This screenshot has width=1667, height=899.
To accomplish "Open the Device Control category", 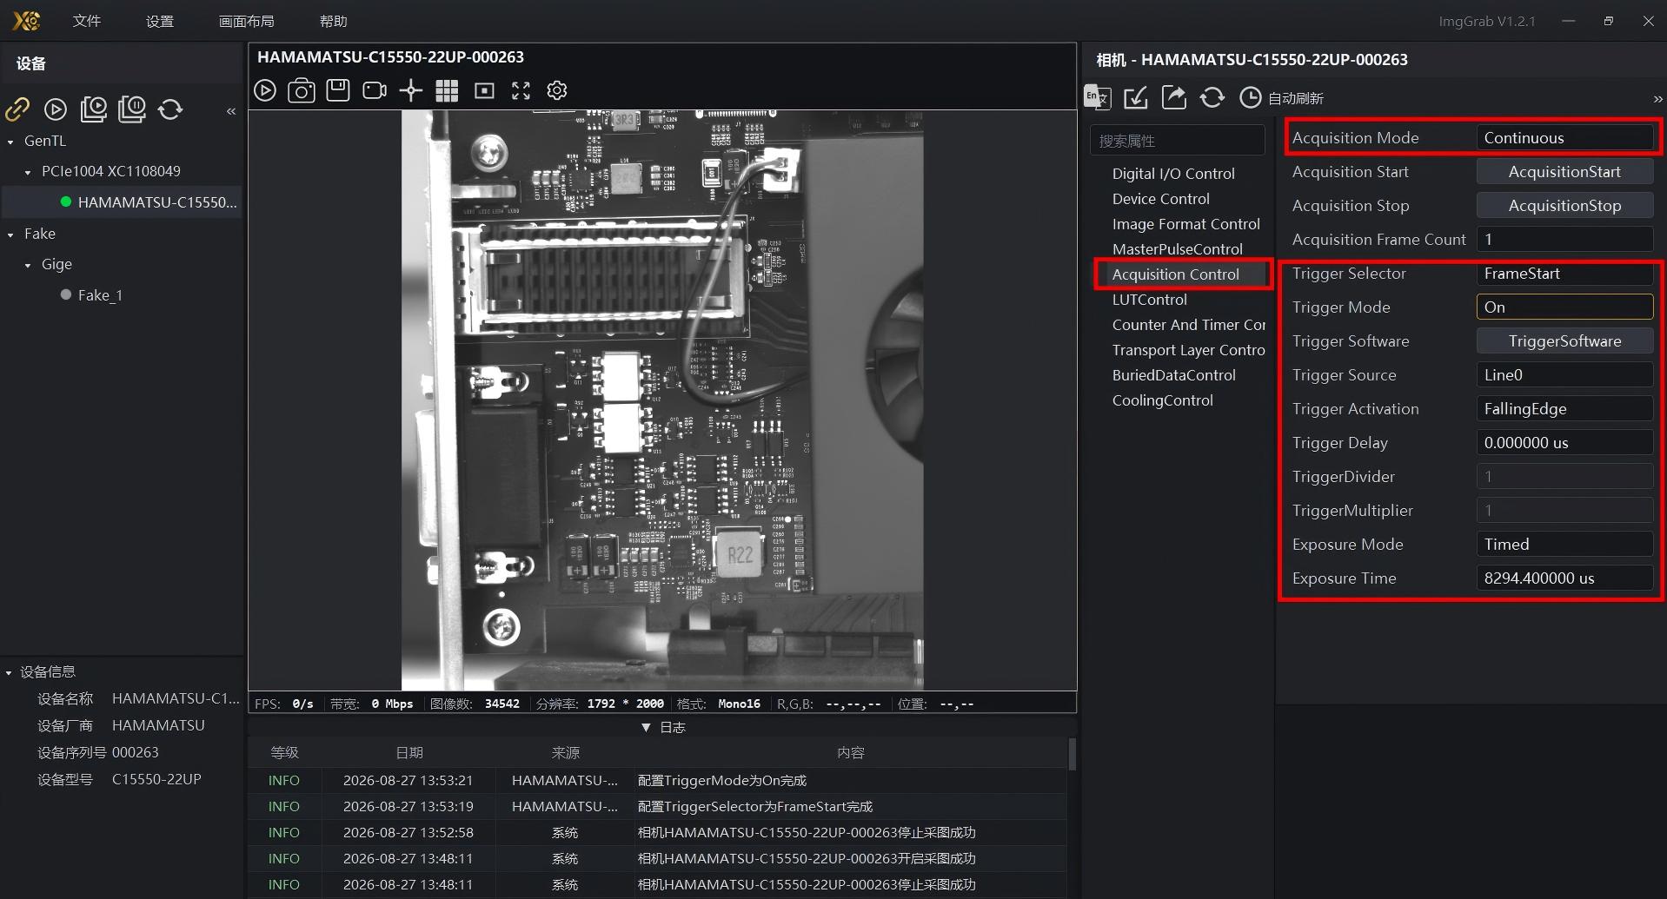I will (1160, 199).
